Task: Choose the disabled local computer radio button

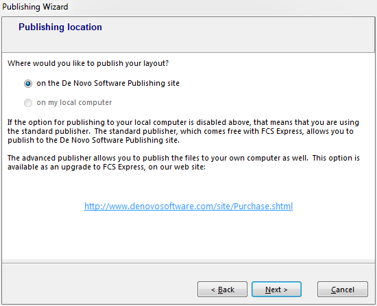Action: tap(28, 103)
